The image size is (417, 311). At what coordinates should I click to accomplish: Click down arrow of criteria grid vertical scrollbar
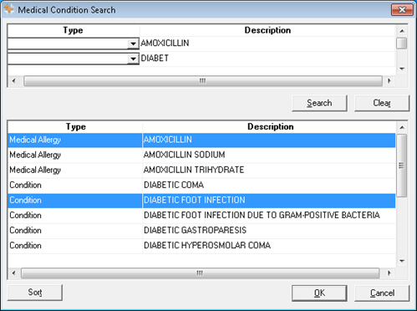pyautogui.click(x=402, y=69)
